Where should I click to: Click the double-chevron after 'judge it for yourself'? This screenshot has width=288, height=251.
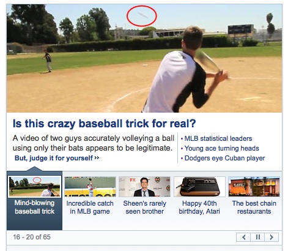point(97,158)
